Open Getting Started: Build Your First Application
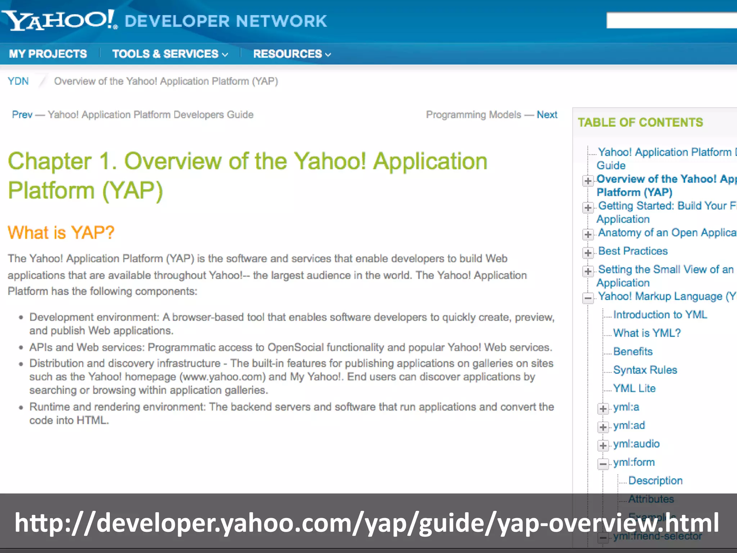The image size is (737, 553). tap(667, 212)
